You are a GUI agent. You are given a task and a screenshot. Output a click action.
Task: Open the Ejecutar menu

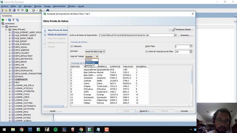[38, 6]
